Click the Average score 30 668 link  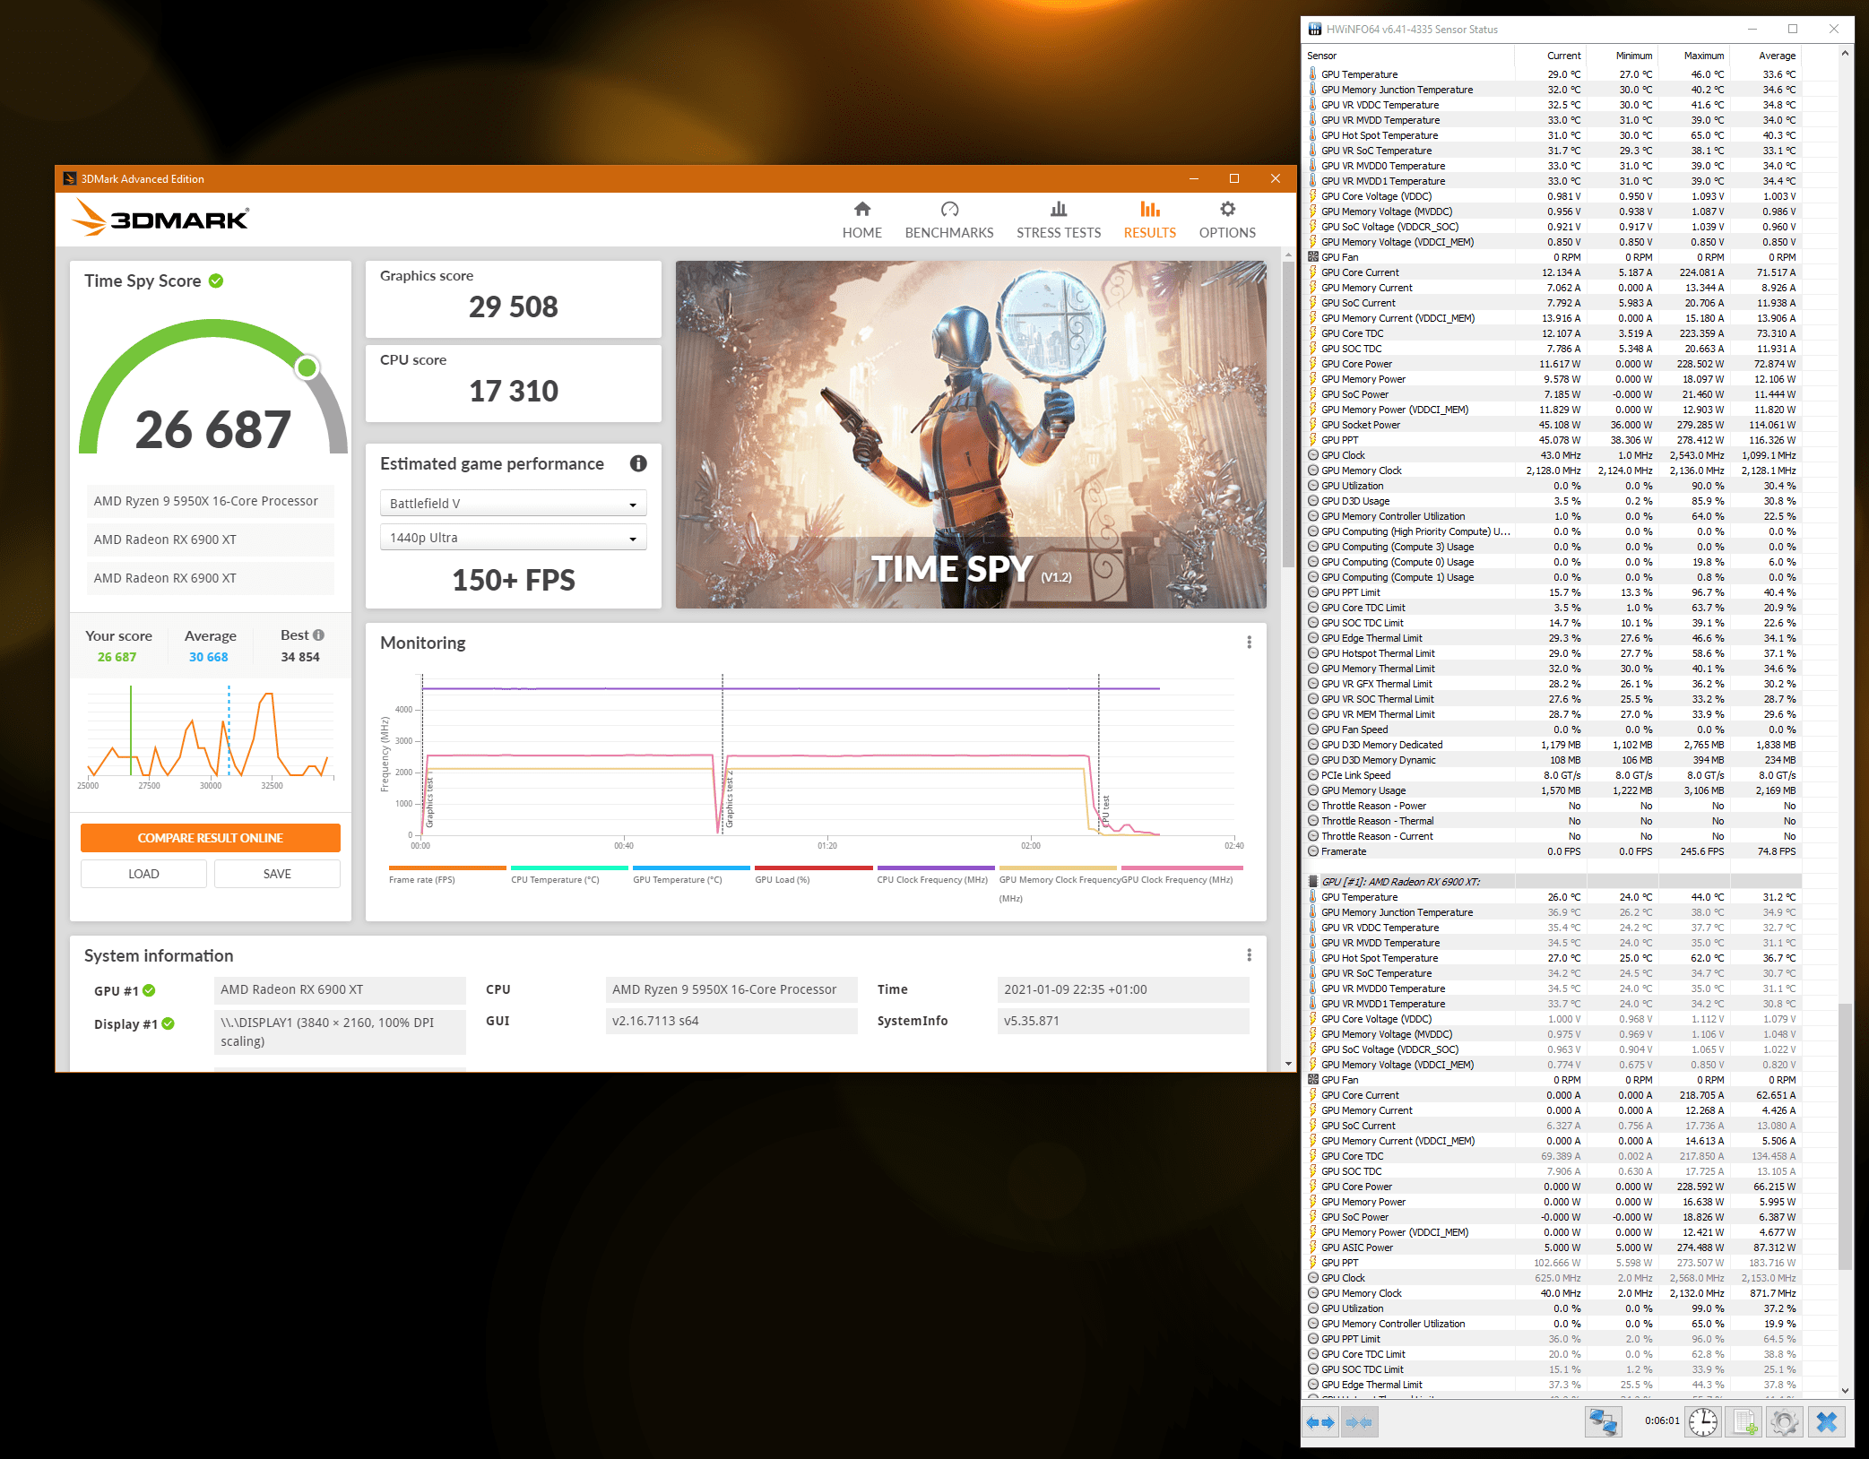(x=209, y=657)
